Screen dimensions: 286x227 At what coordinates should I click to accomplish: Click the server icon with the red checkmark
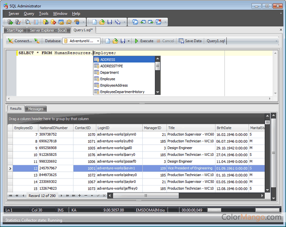coord(18,22)
